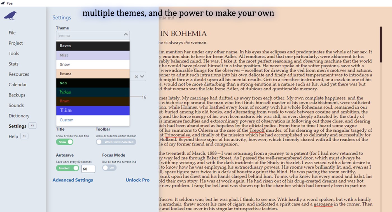
Task: Expand the dropdown arrow behind theme list
Action: point(142,76)
